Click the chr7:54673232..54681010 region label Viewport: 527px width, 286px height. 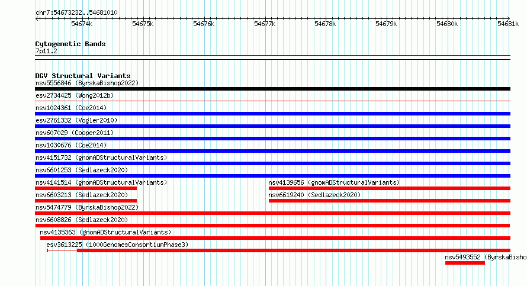(76, 13)
